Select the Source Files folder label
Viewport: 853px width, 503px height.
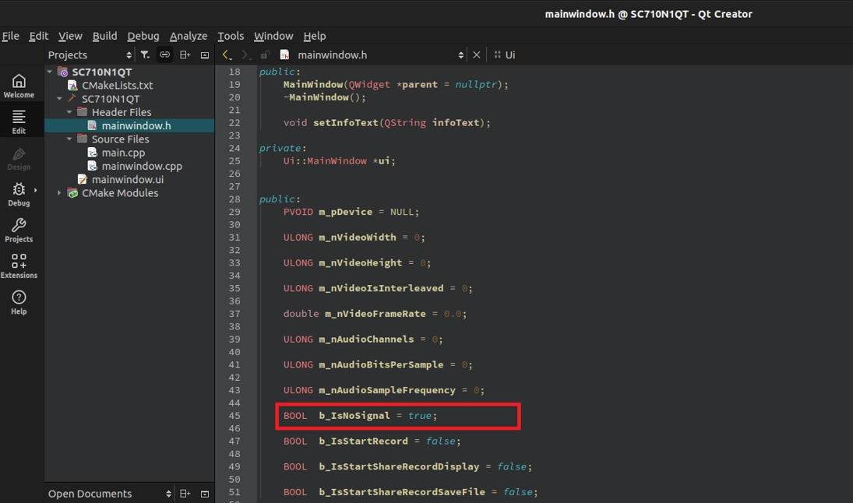pos(120,139)
